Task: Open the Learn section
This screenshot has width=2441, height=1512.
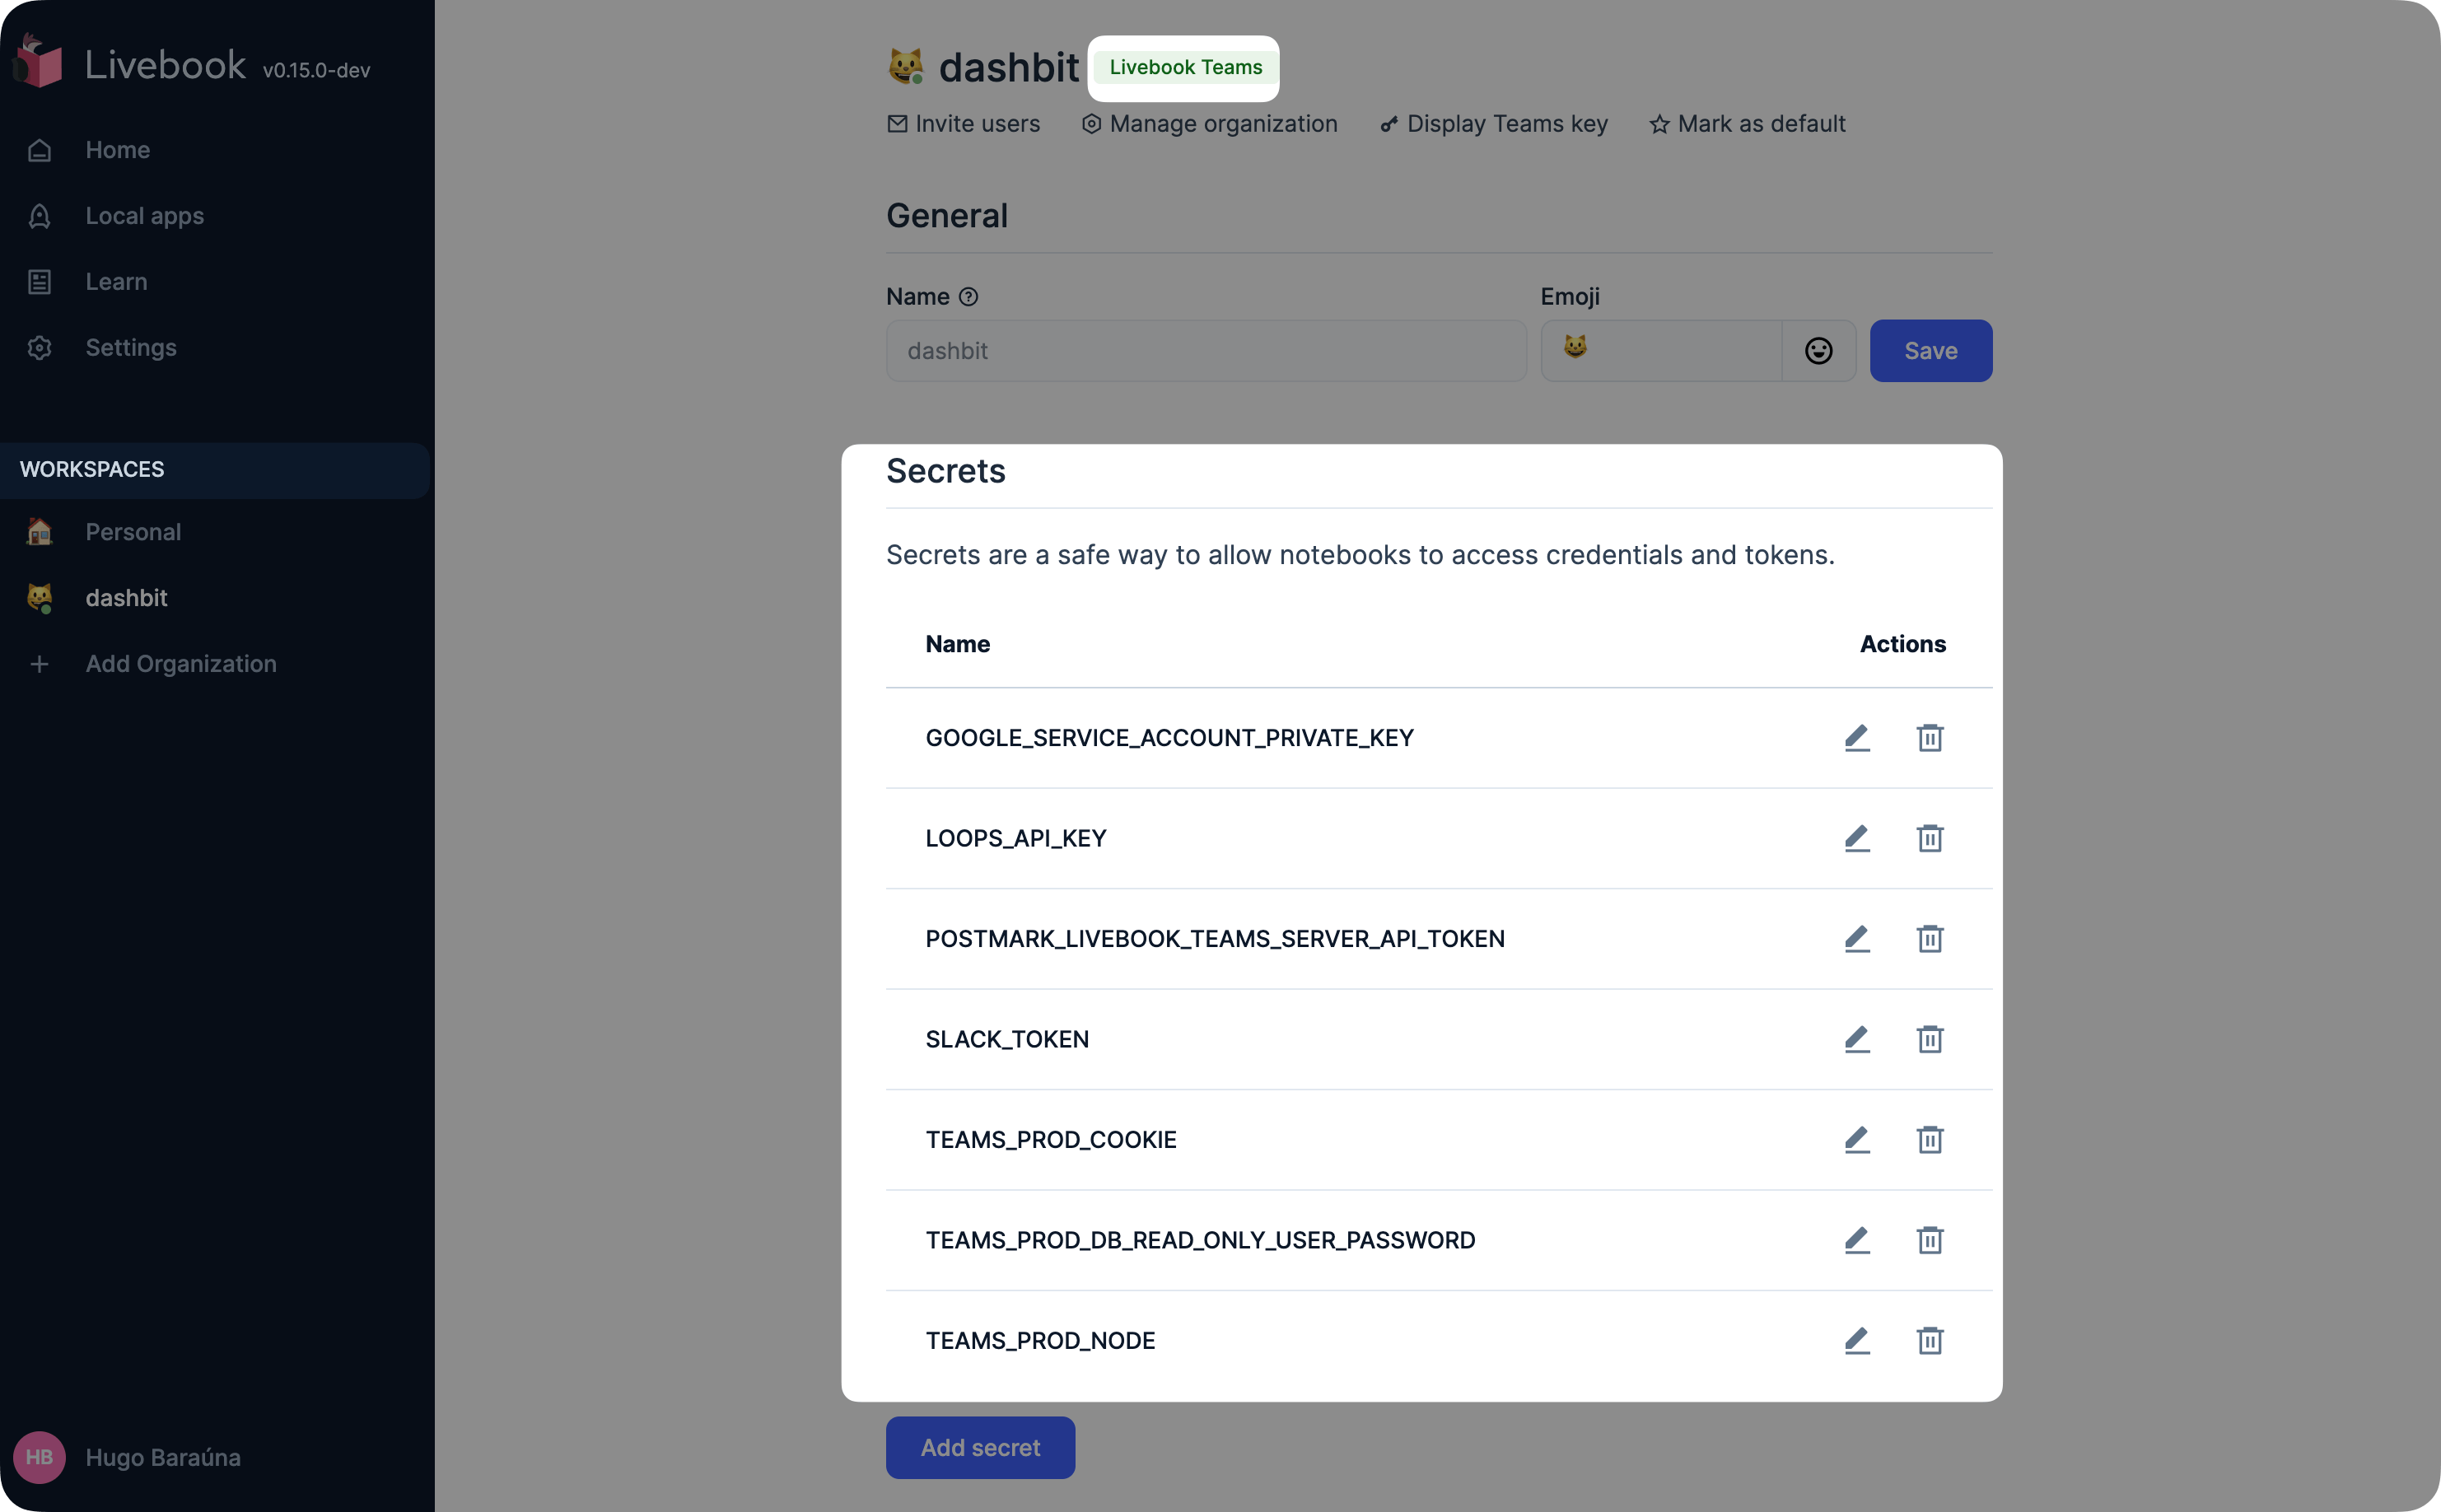Action: pos(116,282)
